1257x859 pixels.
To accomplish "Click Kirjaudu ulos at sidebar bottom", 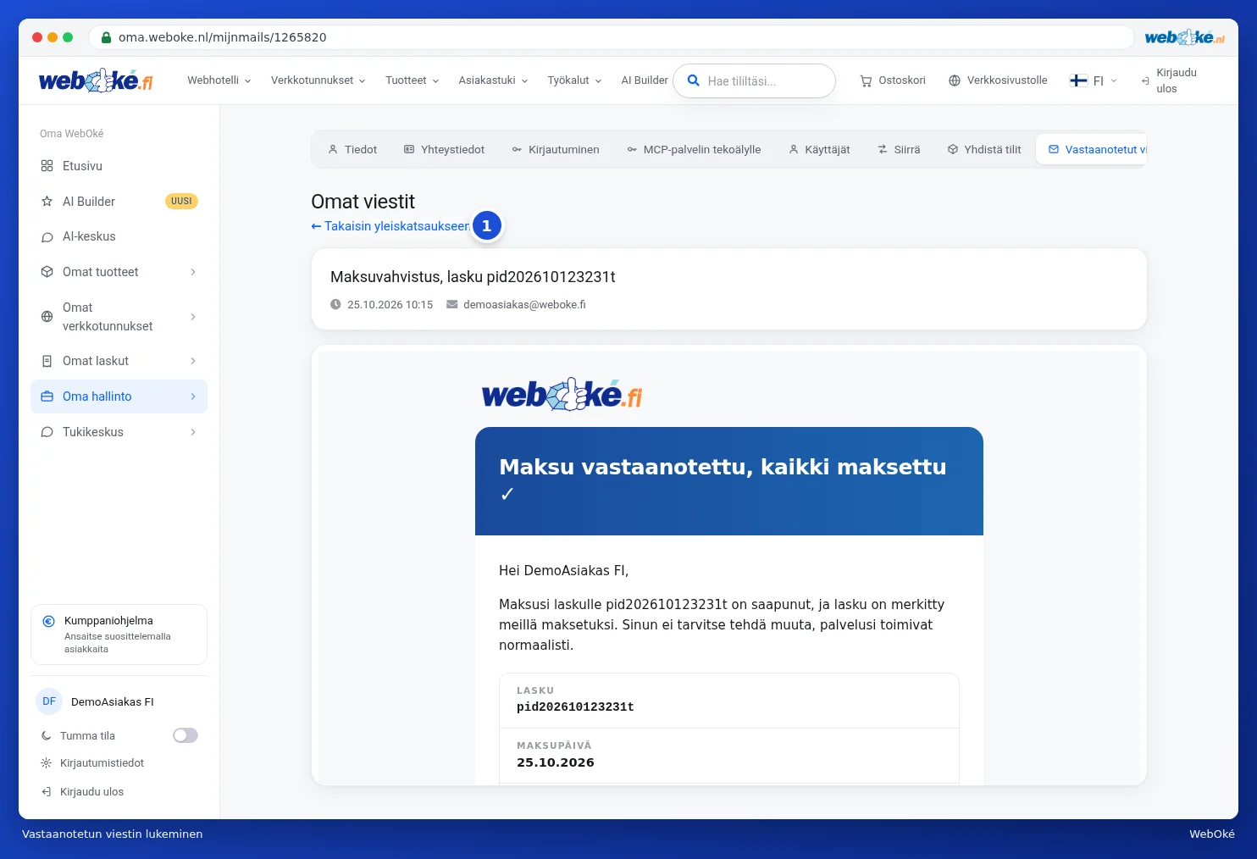I will click(x=91, y=792).
